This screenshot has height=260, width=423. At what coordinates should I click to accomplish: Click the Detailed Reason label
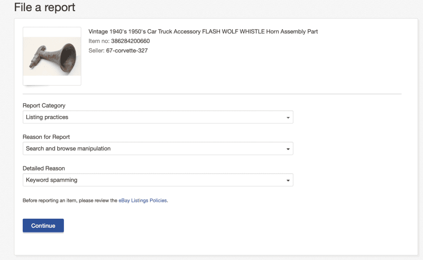43,168
